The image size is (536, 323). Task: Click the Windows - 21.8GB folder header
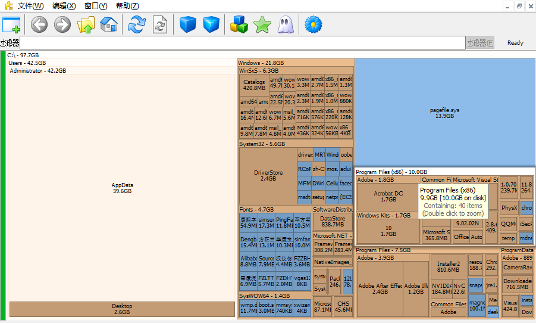[261, 63]
